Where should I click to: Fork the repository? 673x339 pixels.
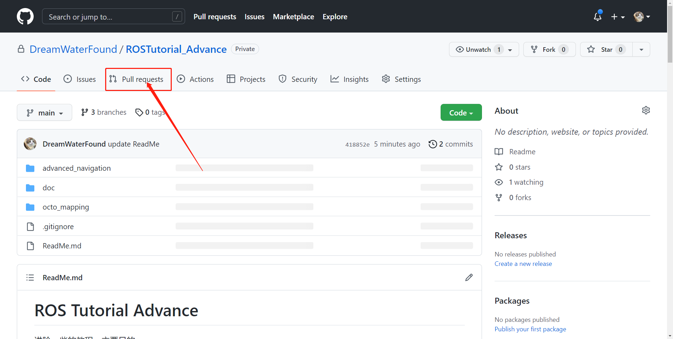coord(549,49)
